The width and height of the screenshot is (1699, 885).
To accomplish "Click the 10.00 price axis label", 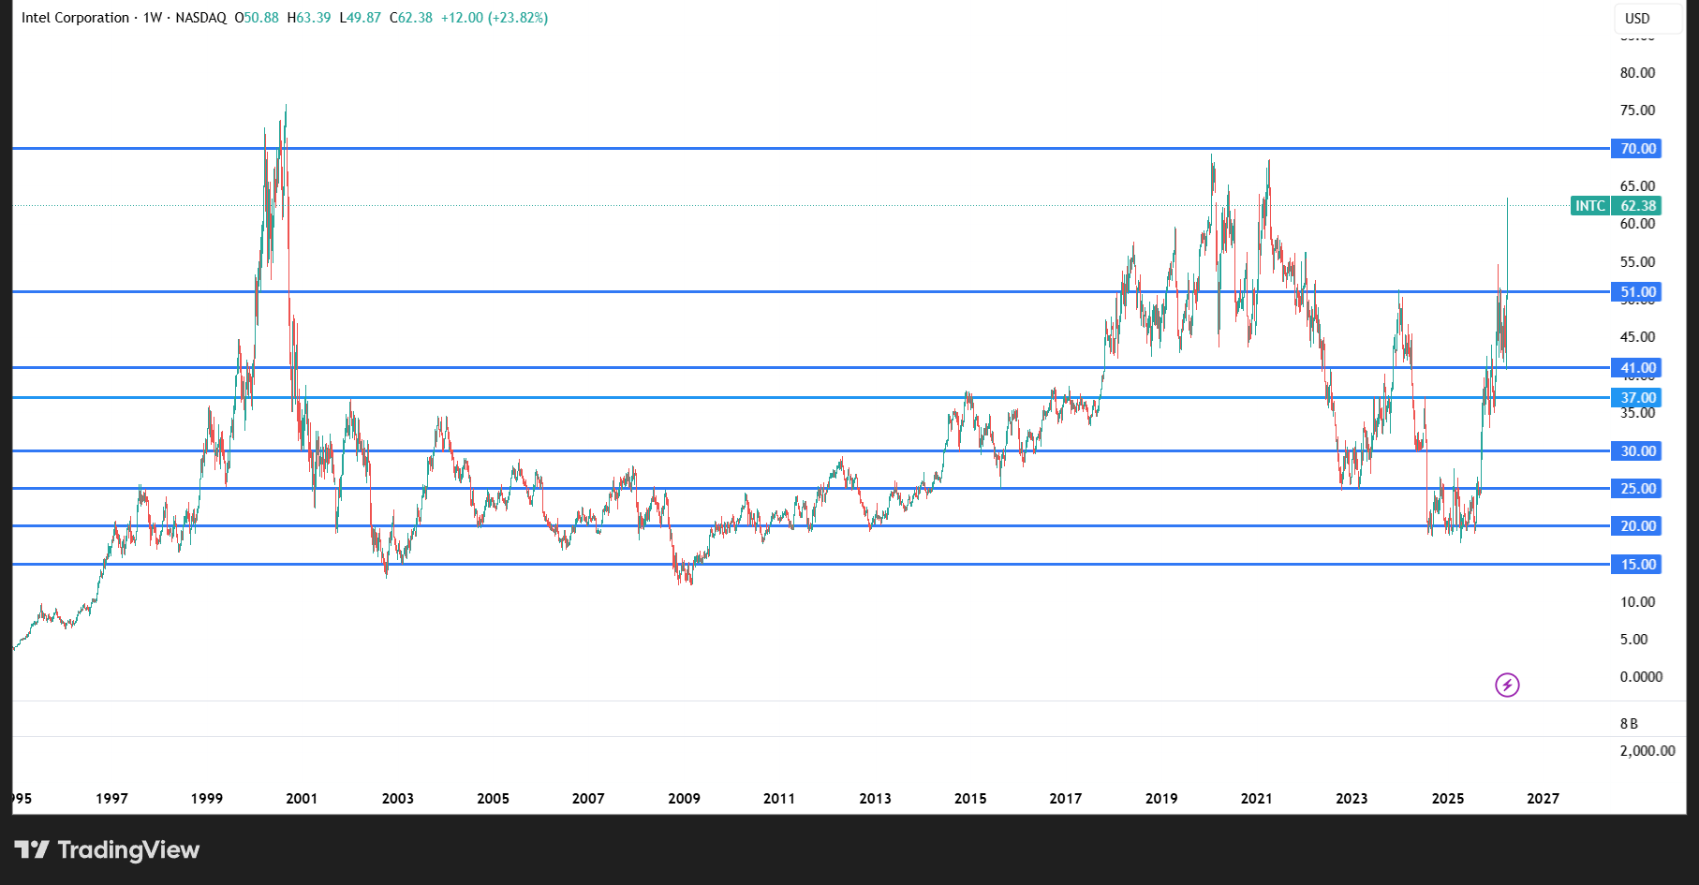I will tap(1638, 601).
